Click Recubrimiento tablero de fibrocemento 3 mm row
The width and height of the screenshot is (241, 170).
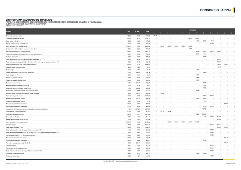tap(120, 54)
